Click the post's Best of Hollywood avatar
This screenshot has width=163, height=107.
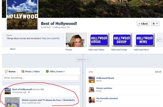[7, 91]
